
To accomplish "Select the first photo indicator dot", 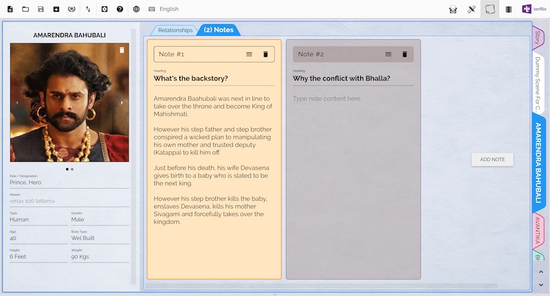I will [67, 169].
